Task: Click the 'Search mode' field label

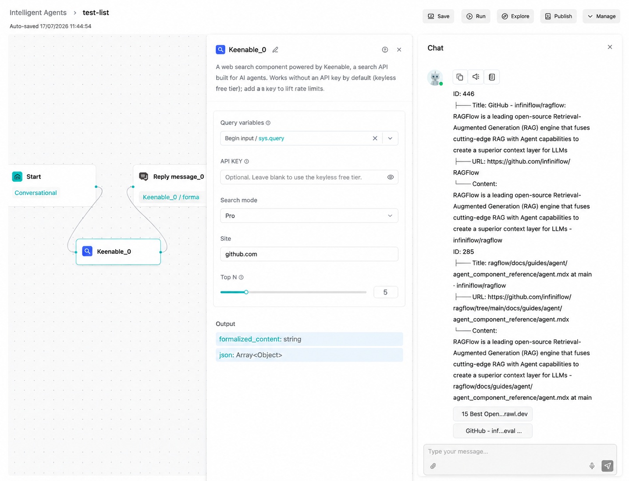Action: point(239,200)
